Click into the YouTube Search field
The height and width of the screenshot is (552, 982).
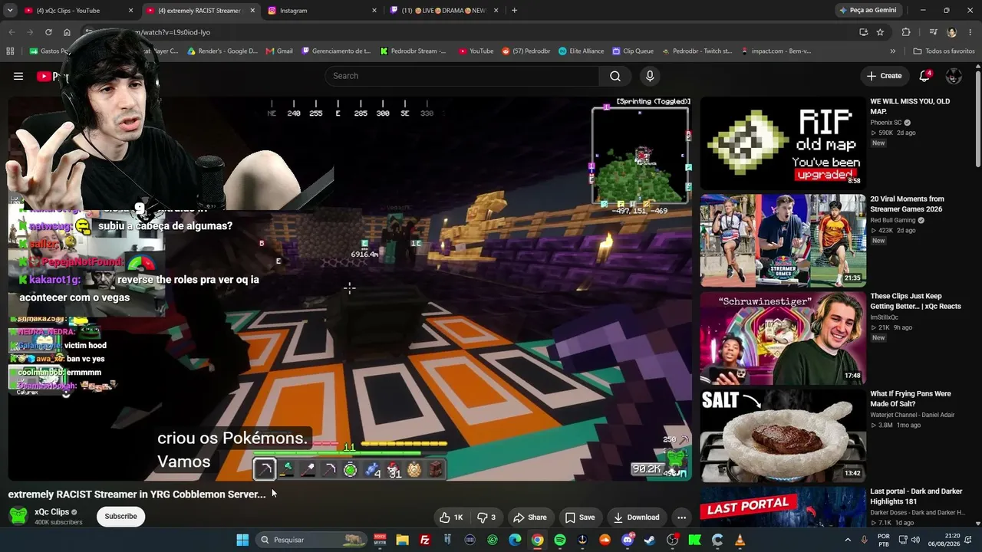(x=462, y=76)
